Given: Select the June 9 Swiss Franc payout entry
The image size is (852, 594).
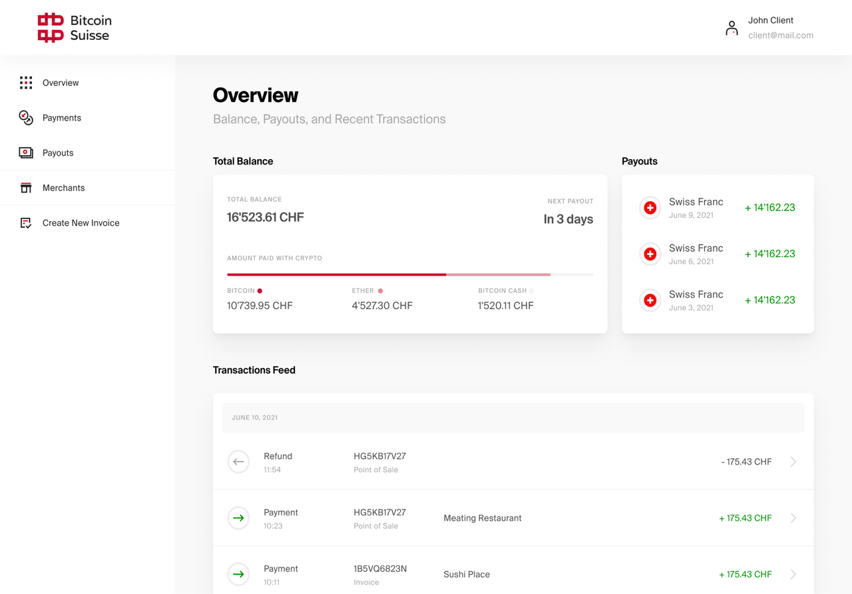Looking at the screenshot, I should tap(718, 207).
